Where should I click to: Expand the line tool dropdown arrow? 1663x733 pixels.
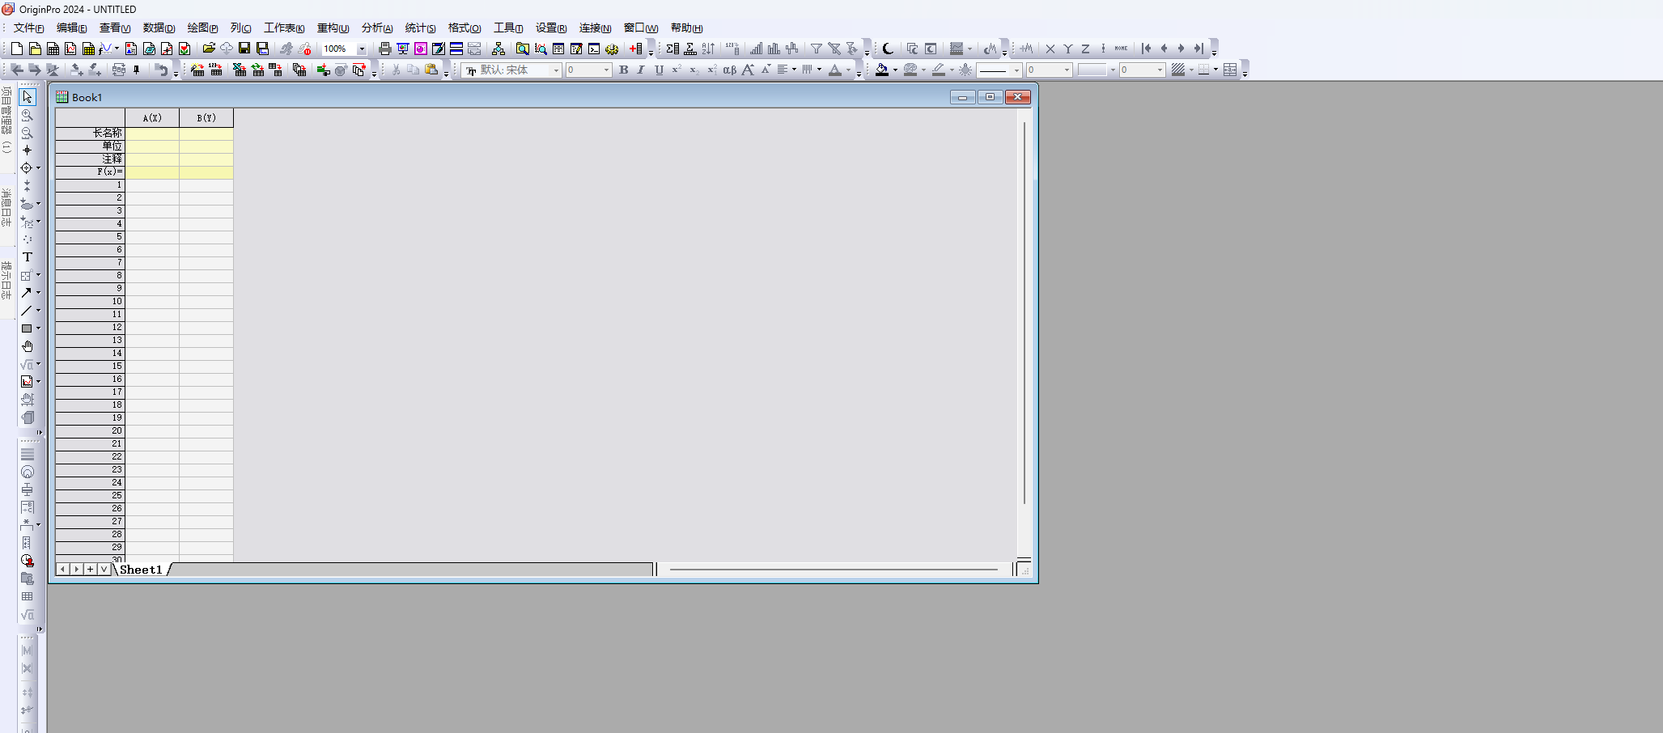click(x=38, y=311)
